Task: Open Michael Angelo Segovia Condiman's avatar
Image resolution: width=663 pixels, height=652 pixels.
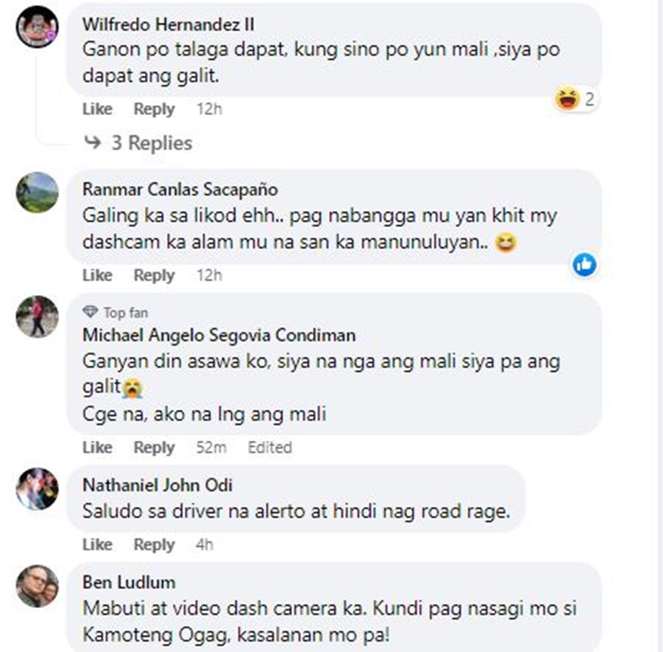Action: point(37,316)
